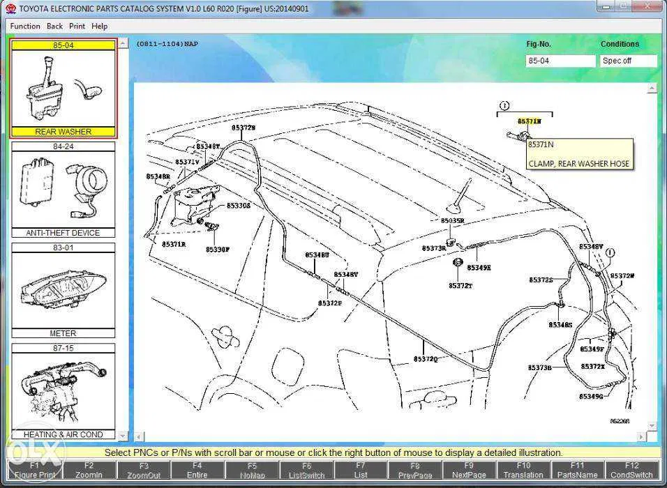Select the F4 Entire view button
This screenshot has width=667, height=488.
(197, 470)
